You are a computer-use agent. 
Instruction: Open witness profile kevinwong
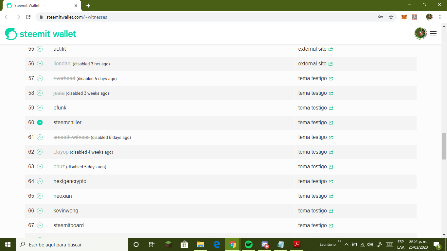[66, 211]
